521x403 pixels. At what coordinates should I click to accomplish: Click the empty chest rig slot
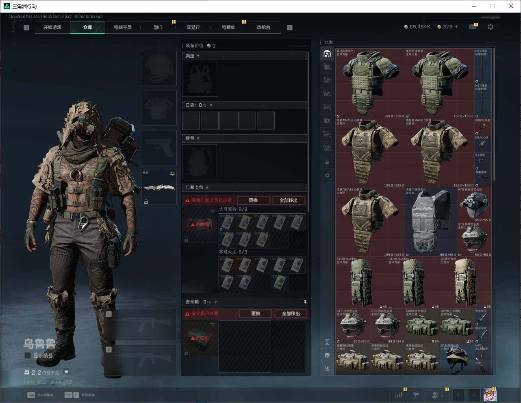click(x=200, y=79)
